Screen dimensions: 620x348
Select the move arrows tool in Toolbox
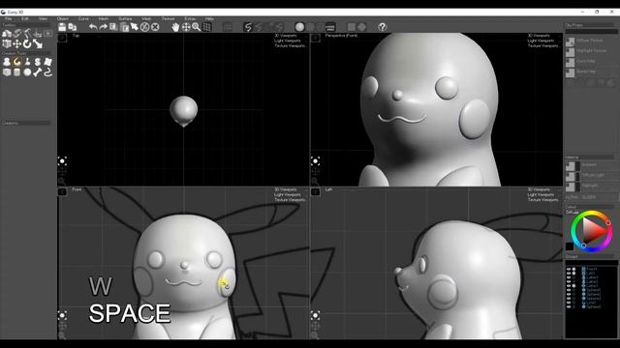click(x=16, y=43)
